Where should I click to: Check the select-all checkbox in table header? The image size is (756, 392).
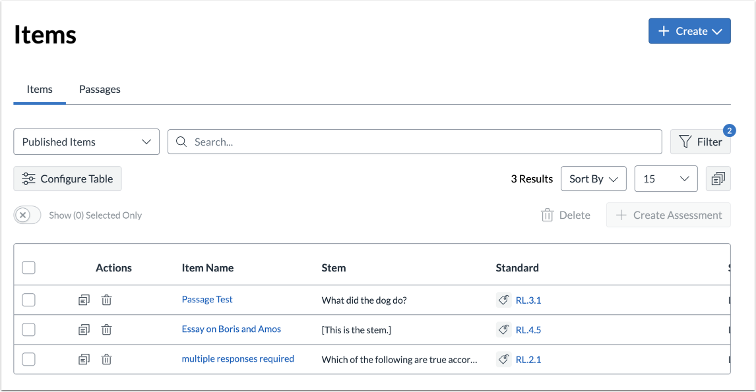click(x=28, y=267)
